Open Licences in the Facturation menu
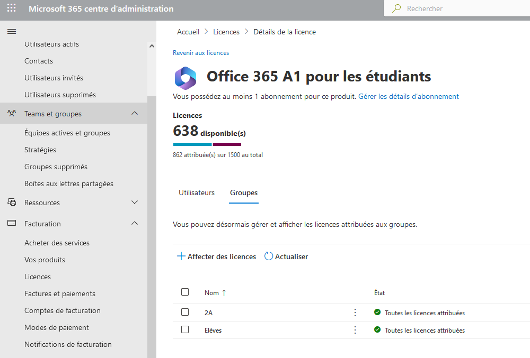Image resolution: width=530 pixels, height=358 pixels. tap(38, 277)
